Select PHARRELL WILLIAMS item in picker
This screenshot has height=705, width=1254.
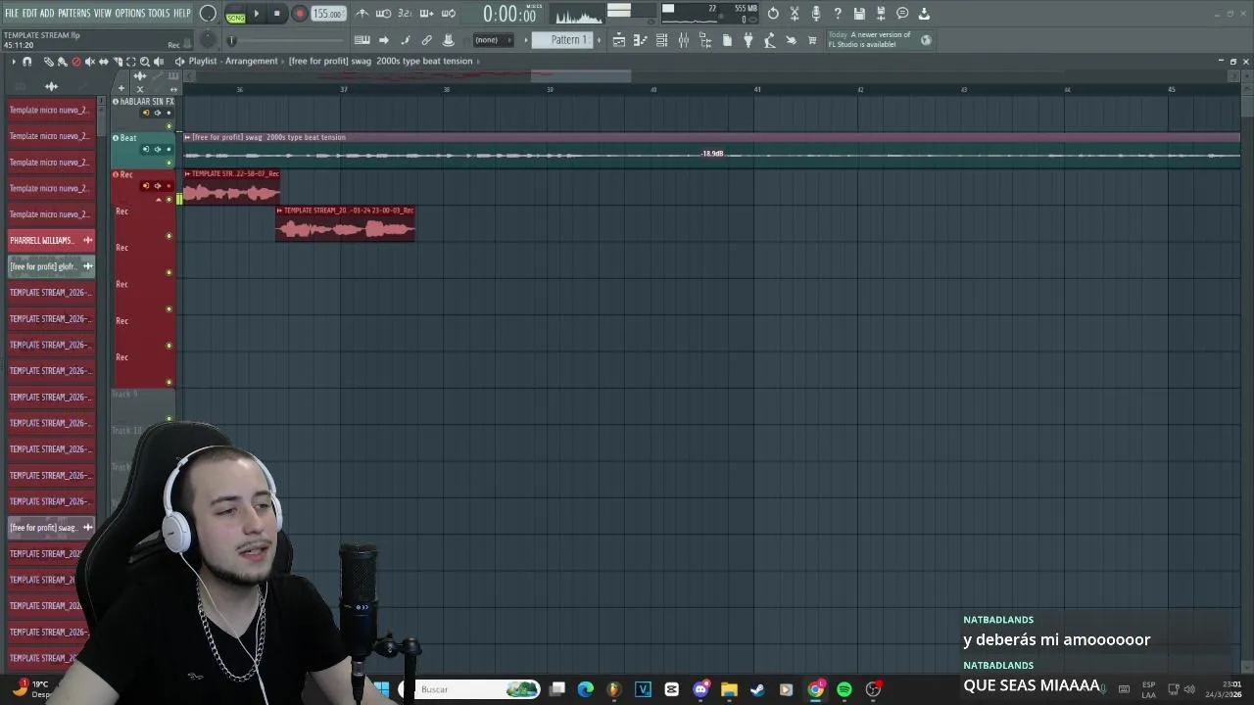tap(51, 240)
